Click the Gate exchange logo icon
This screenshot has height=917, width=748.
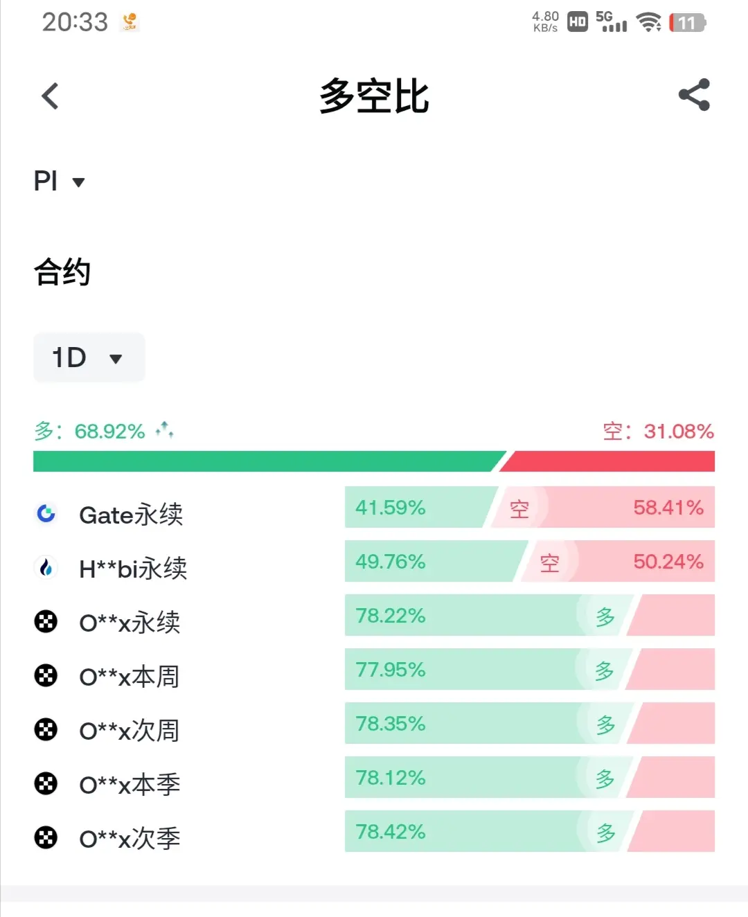click(x=46, y=514)
